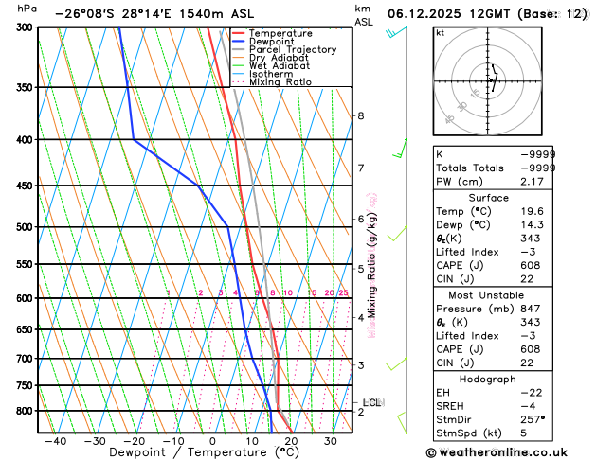Click the green wind barb at 400 hPa
The image size is (596, 460).
click(x=400, y=149)
